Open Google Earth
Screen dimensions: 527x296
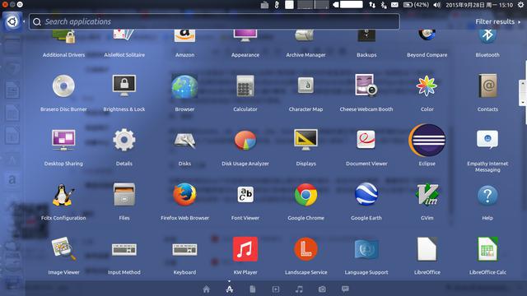point(366,195)
